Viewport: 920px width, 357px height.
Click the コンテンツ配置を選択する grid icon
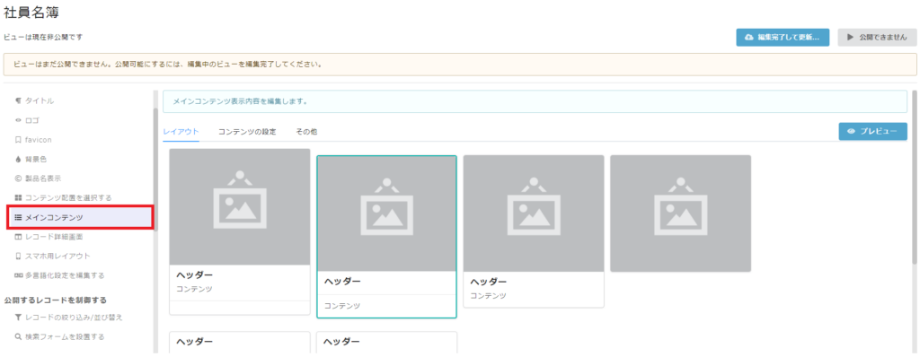[18, 197]
